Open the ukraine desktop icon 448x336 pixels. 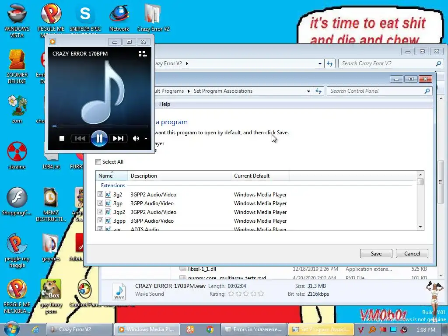coord(17,155)
